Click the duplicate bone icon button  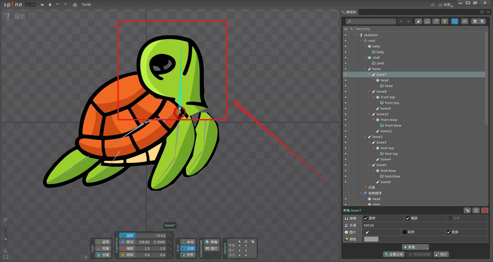pyautogui.click(x=467, y=210)
